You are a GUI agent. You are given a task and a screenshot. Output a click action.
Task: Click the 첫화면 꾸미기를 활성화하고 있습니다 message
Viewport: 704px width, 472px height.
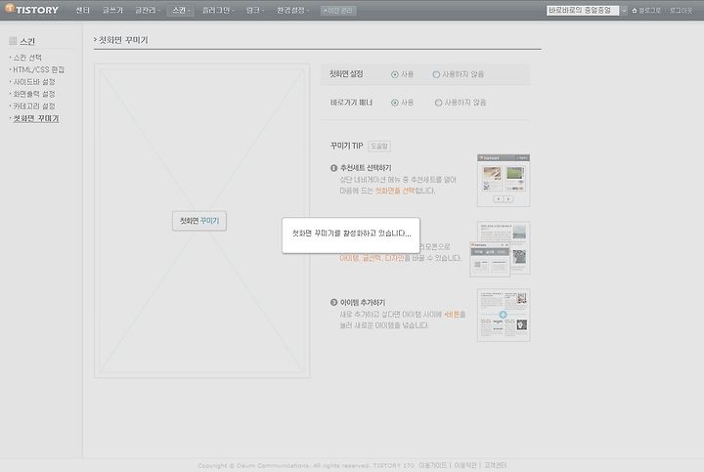pos(351,234)
